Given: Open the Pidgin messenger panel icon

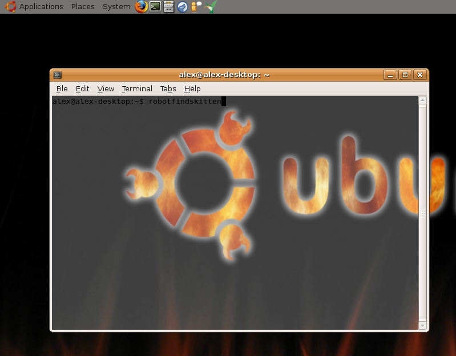Looking at the screenshot, I should tap(196, 6).
